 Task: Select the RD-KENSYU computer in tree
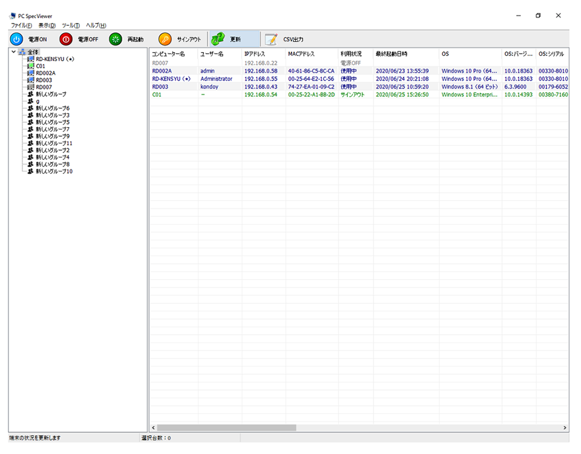54,59
